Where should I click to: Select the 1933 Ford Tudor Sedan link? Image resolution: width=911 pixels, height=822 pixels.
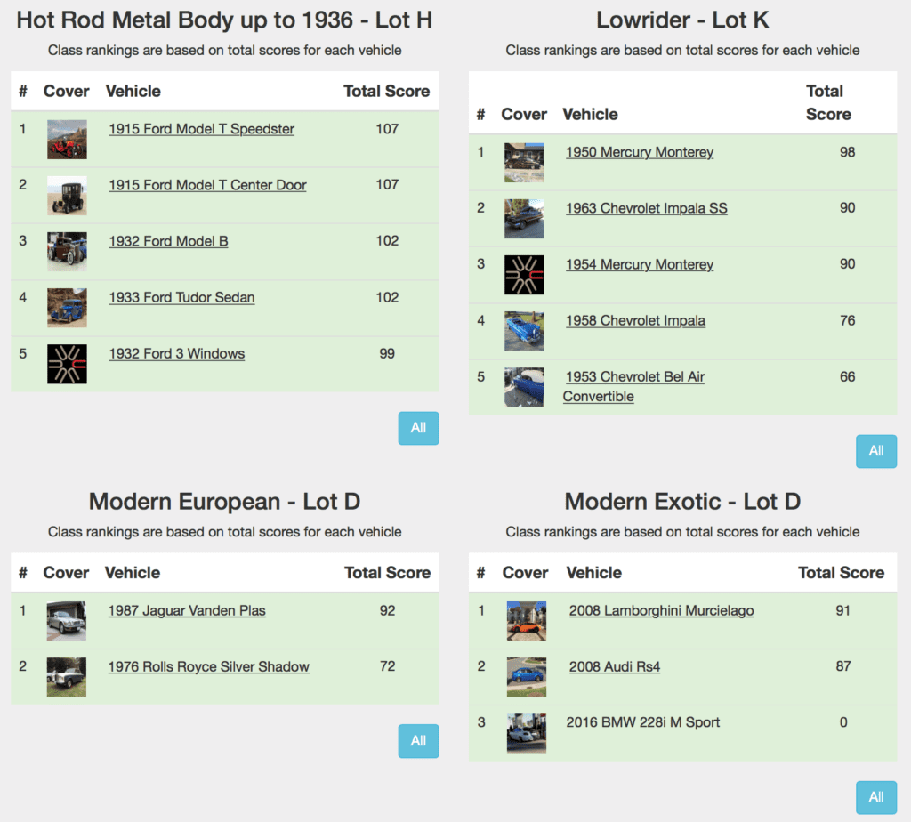181,297
